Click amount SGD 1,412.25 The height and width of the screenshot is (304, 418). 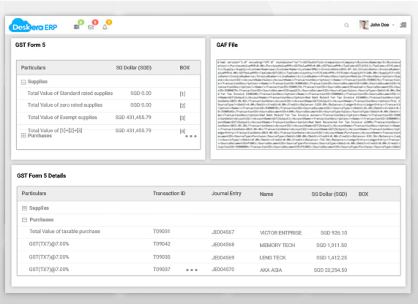tap(332, 258)
